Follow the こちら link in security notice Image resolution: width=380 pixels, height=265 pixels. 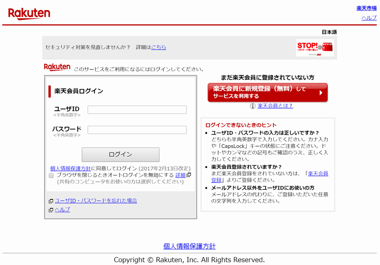(x=158, y=47)
